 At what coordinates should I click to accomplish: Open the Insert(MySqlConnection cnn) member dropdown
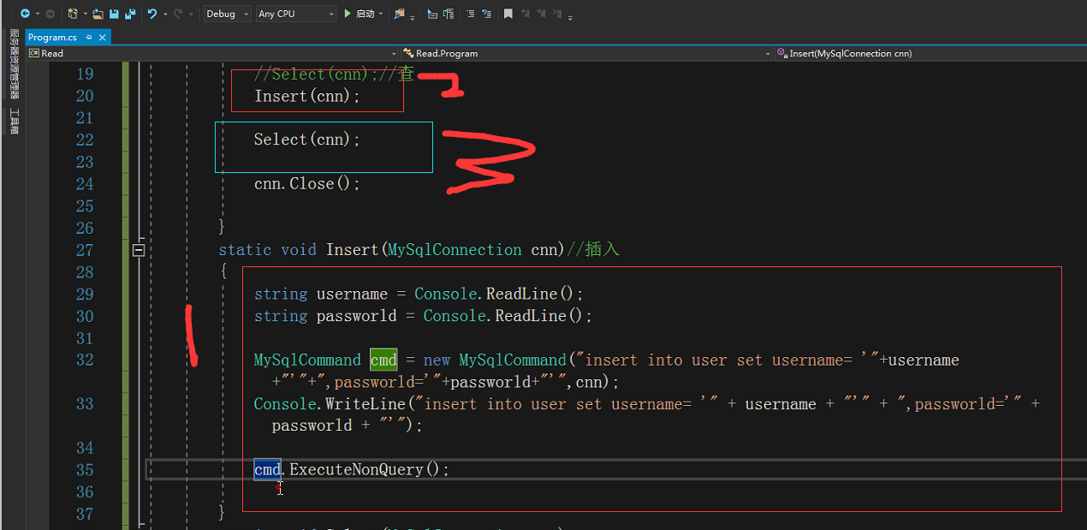coord(930,53)
